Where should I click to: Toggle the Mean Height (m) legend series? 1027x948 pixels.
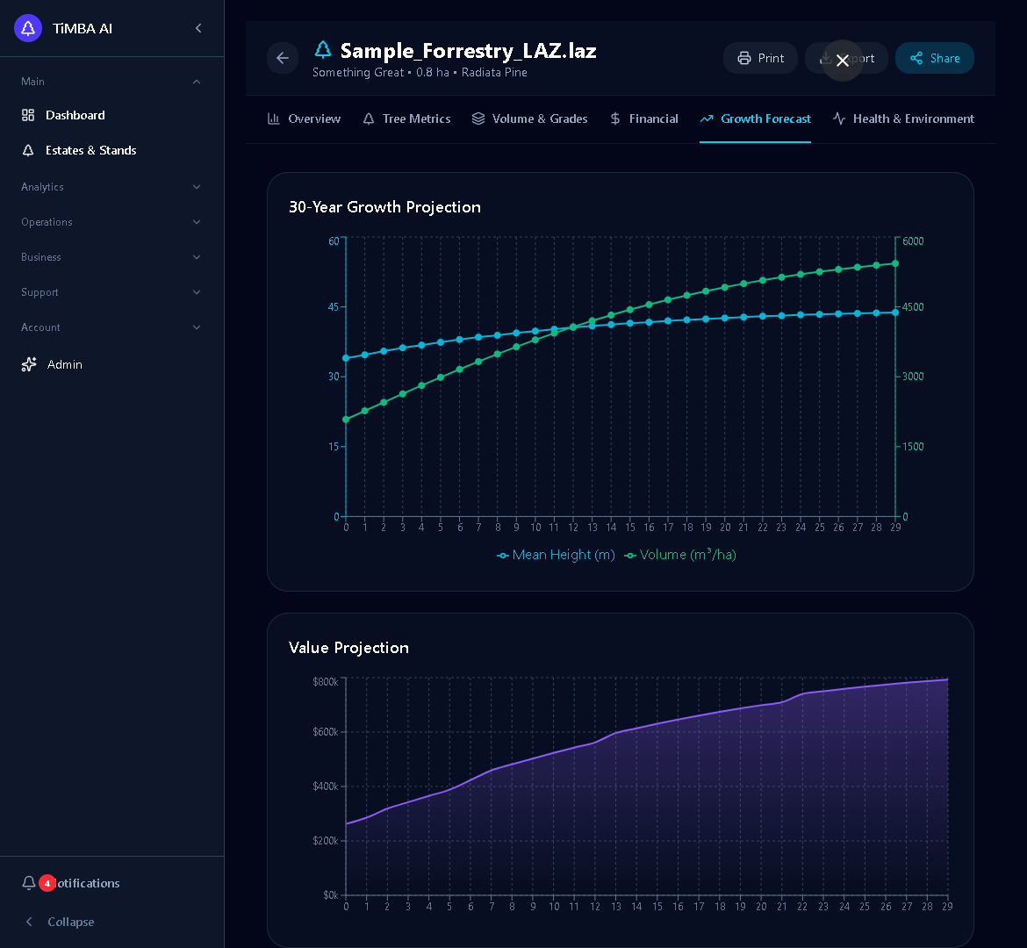(556, 555)
